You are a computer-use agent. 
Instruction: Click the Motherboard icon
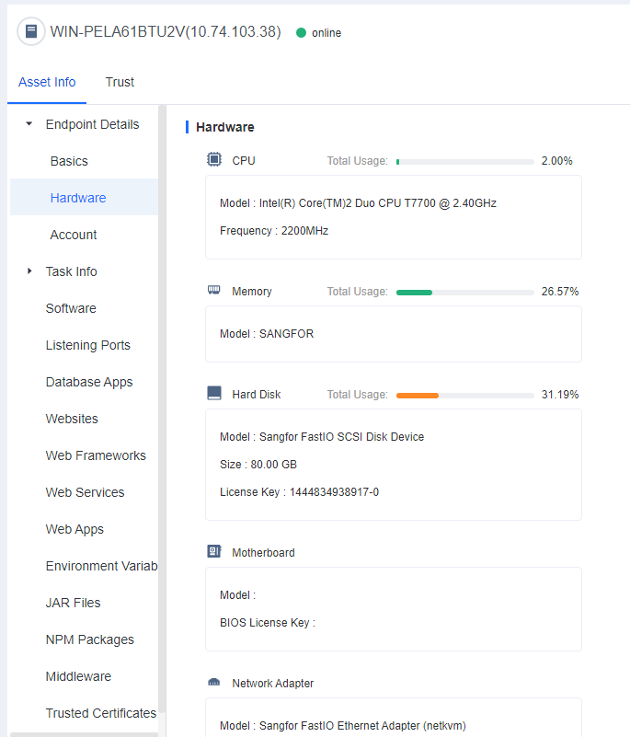pos(214,552)
